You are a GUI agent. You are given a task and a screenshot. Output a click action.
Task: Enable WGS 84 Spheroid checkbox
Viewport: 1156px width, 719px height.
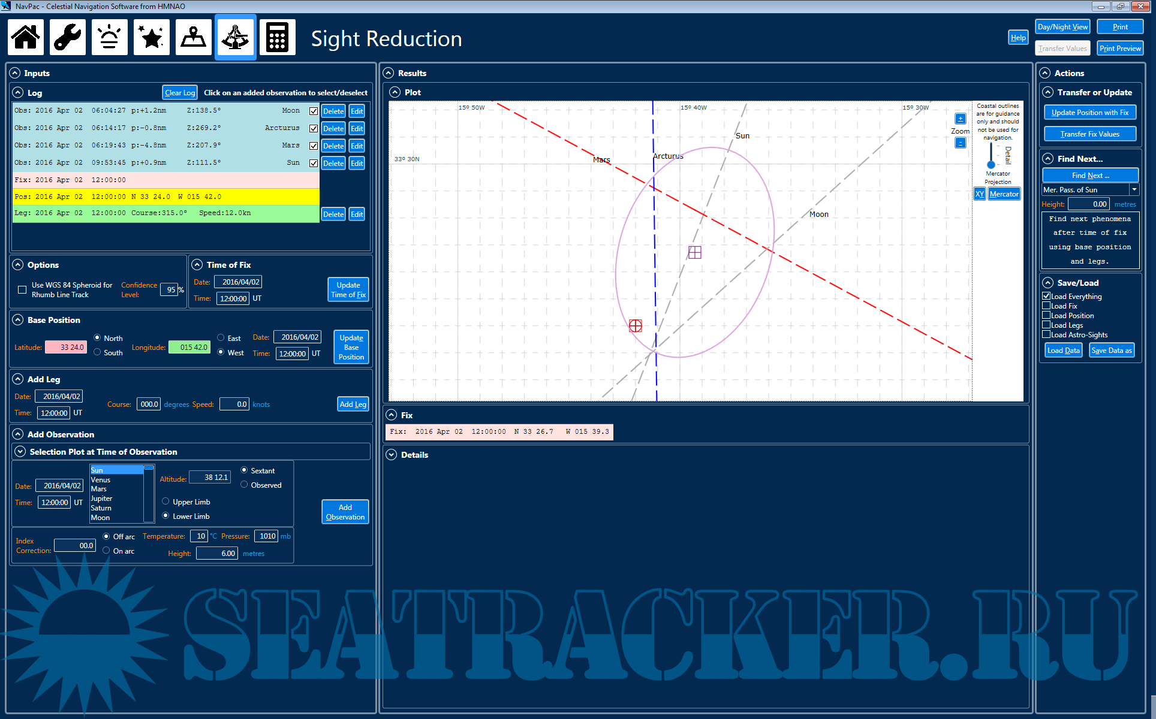22,290
